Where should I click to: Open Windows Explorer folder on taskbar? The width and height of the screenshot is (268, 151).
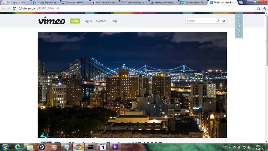point(30,147)
